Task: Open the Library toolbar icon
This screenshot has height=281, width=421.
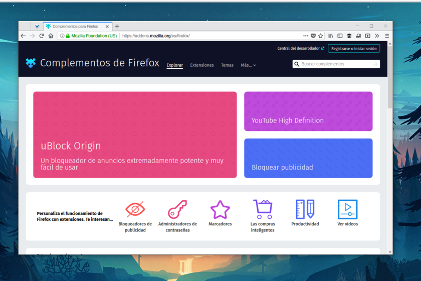Action: pyautogui.click(x=331, y=36)
